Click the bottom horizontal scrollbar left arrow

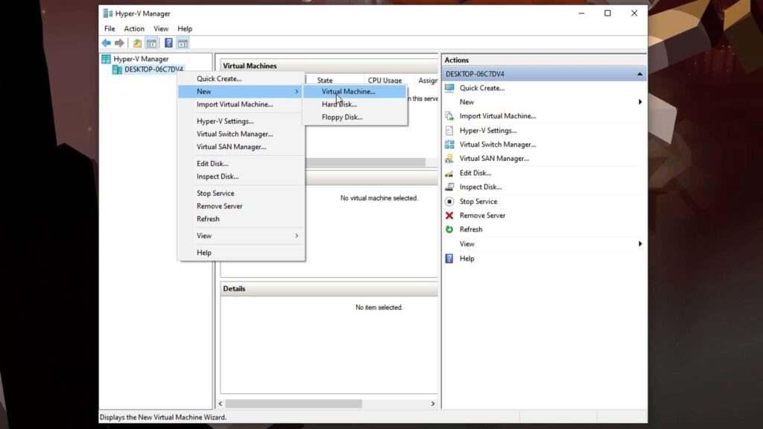221,404
